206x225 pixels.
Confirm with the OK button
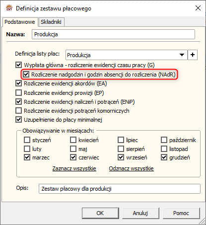(x=100, y=213)
